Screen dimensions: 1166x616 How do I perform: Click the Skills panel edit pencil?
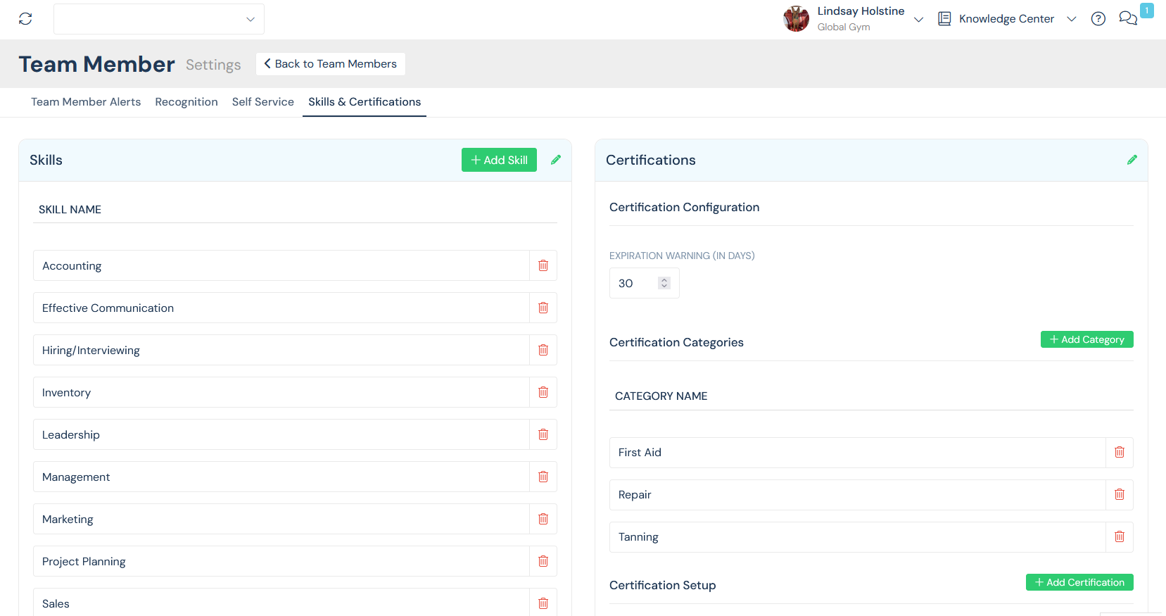pos(556,160)
